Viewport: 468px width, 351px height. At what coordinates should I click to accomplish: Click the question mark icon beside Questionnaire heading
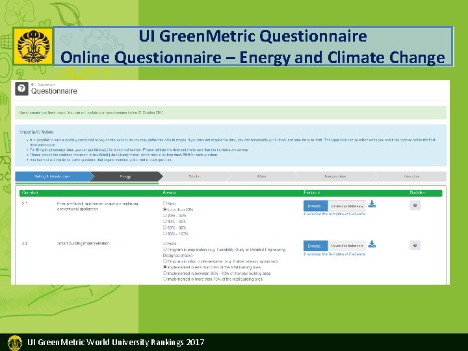pyautogui.click(x=21, y=88)
